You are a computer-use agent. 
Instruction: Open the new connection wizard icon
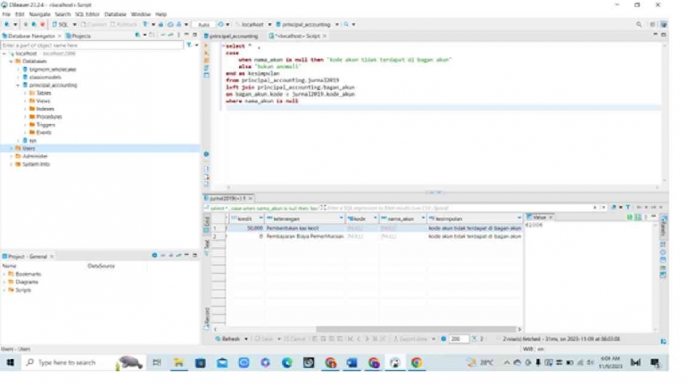coord(6,24)
